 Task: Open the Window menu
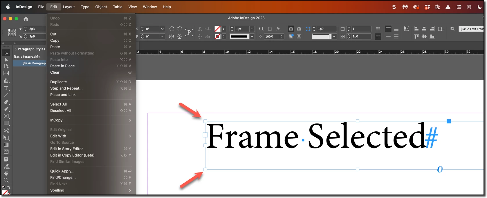[150, 7]
